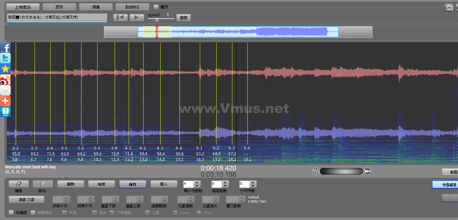This screenshot has width=458, height=220.
Task: Click the 弱起拍数 stepper arrows
Action: (x=225, y=184)
